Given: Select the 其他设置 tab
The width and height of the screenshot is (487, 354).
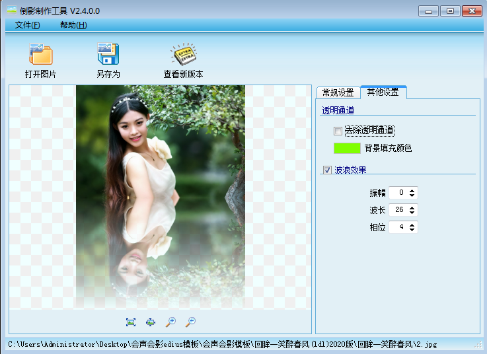Looking at the screenshot, I should pyautogui.click(x=383, y=92).
